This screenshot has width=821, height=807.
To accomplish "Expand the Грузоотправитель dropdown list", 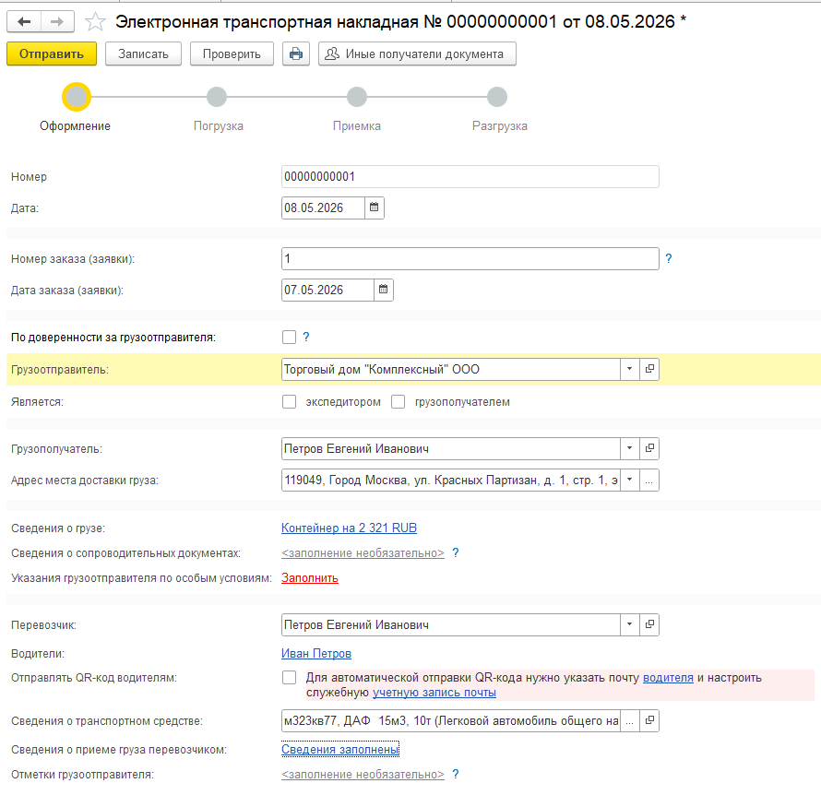I will [x=629, y=370].
